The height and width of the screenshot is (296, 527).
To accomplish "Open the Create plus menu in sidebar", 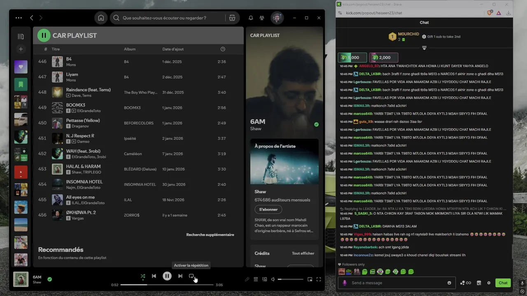I will click(x=21, y=49).
